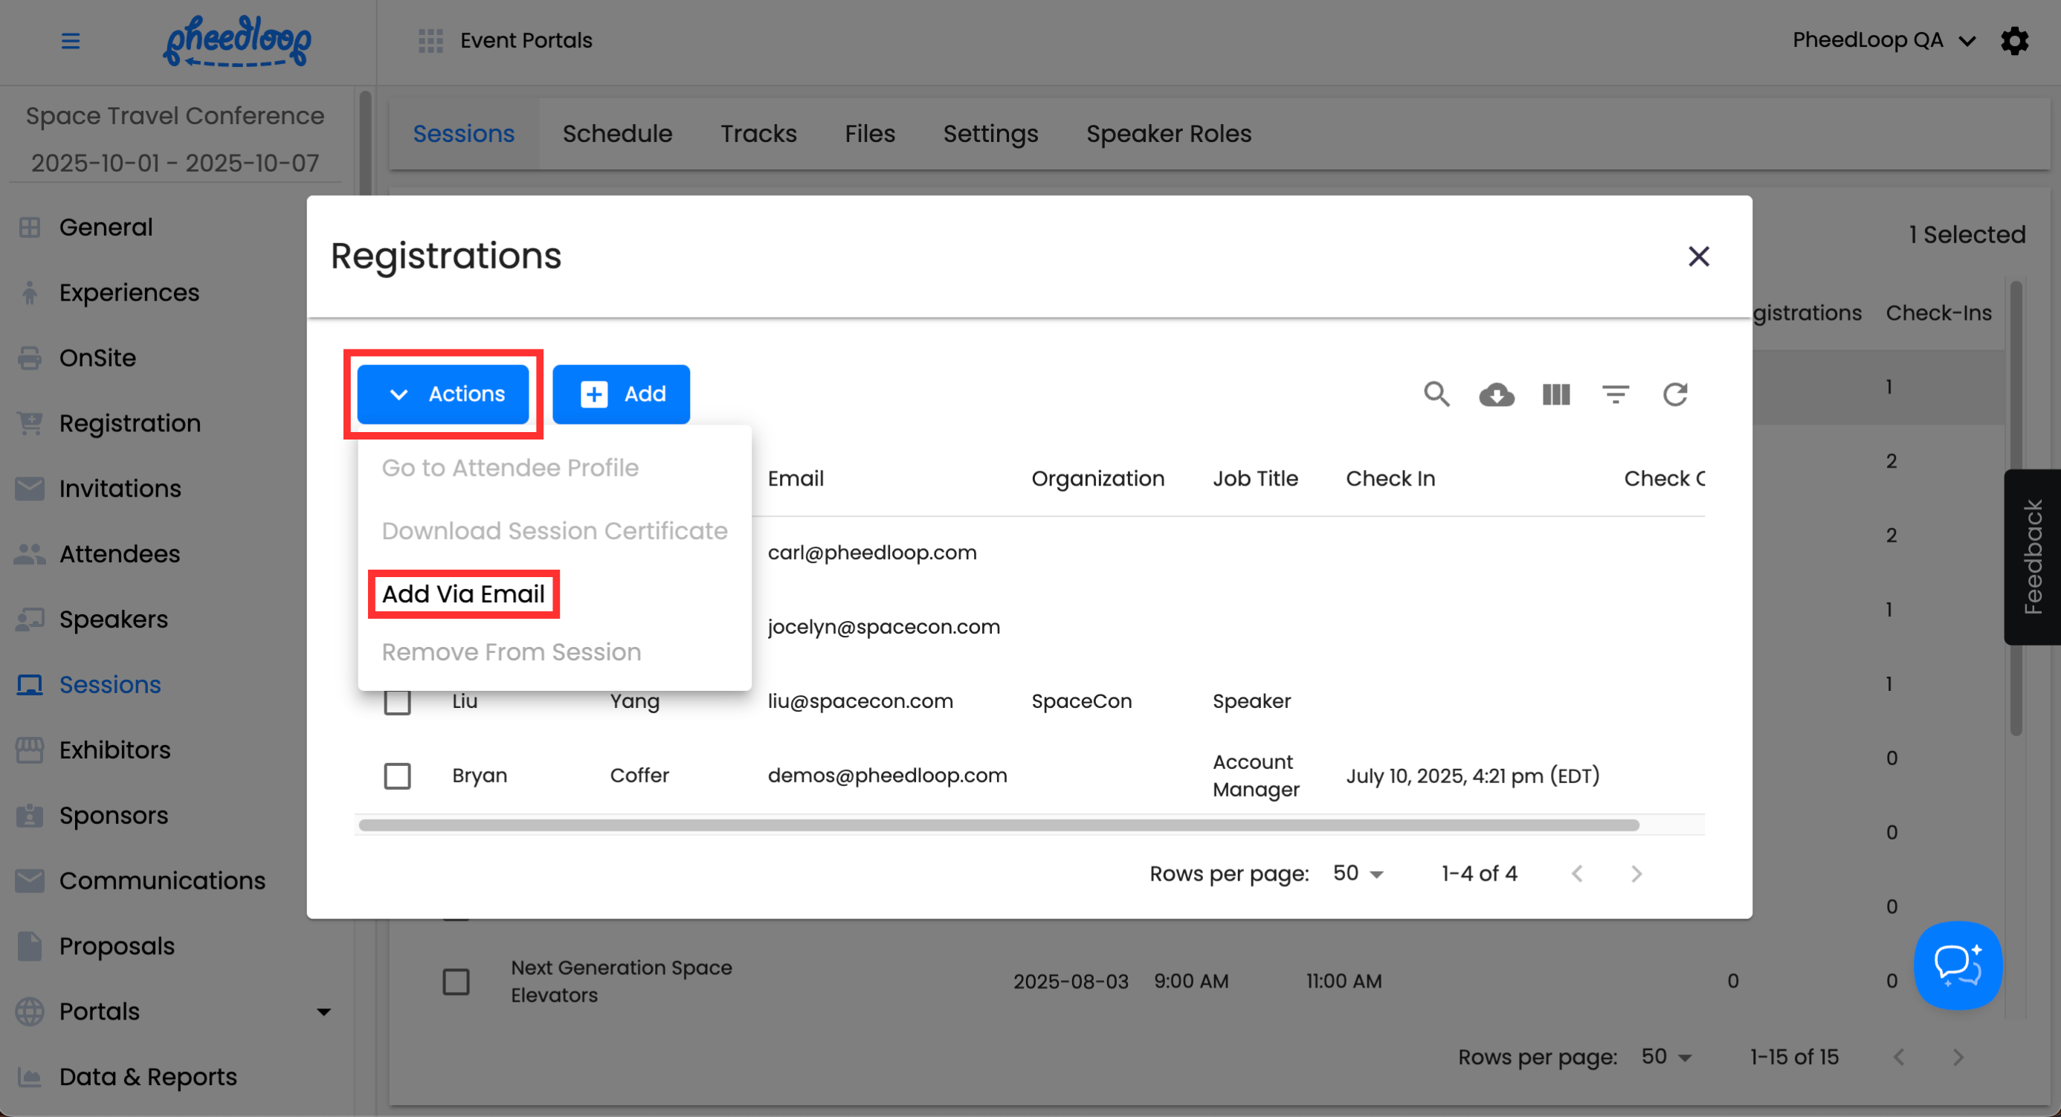Click the refresh icon in Registrations

(x=1674, y=393)
